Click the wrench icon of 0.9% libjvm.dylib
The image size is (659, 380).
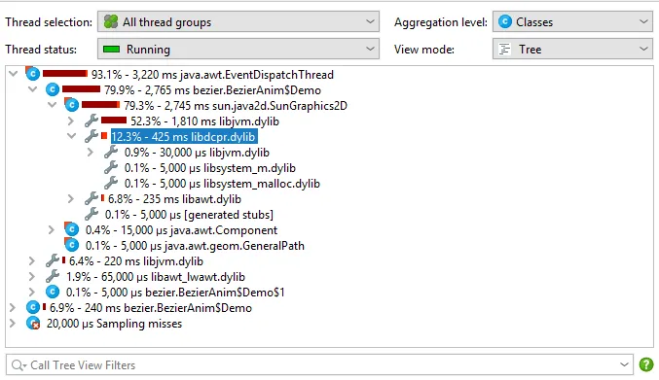pos(111,152)
